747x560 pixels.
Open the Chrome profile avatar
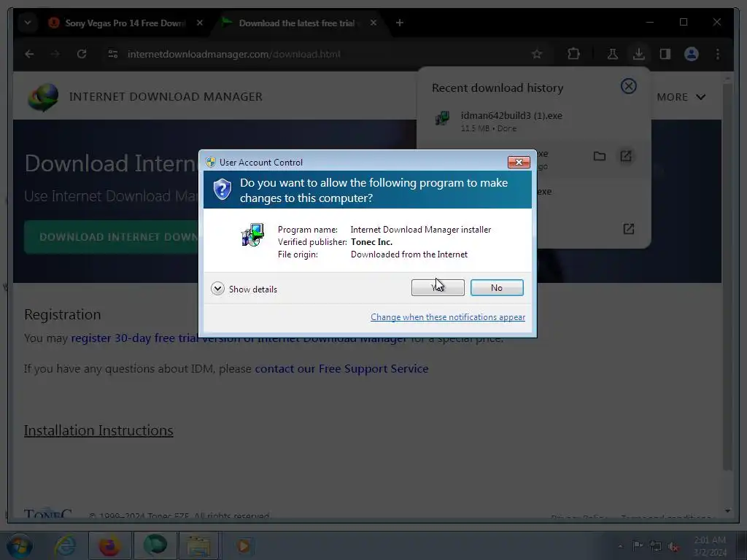coord(692,54)
